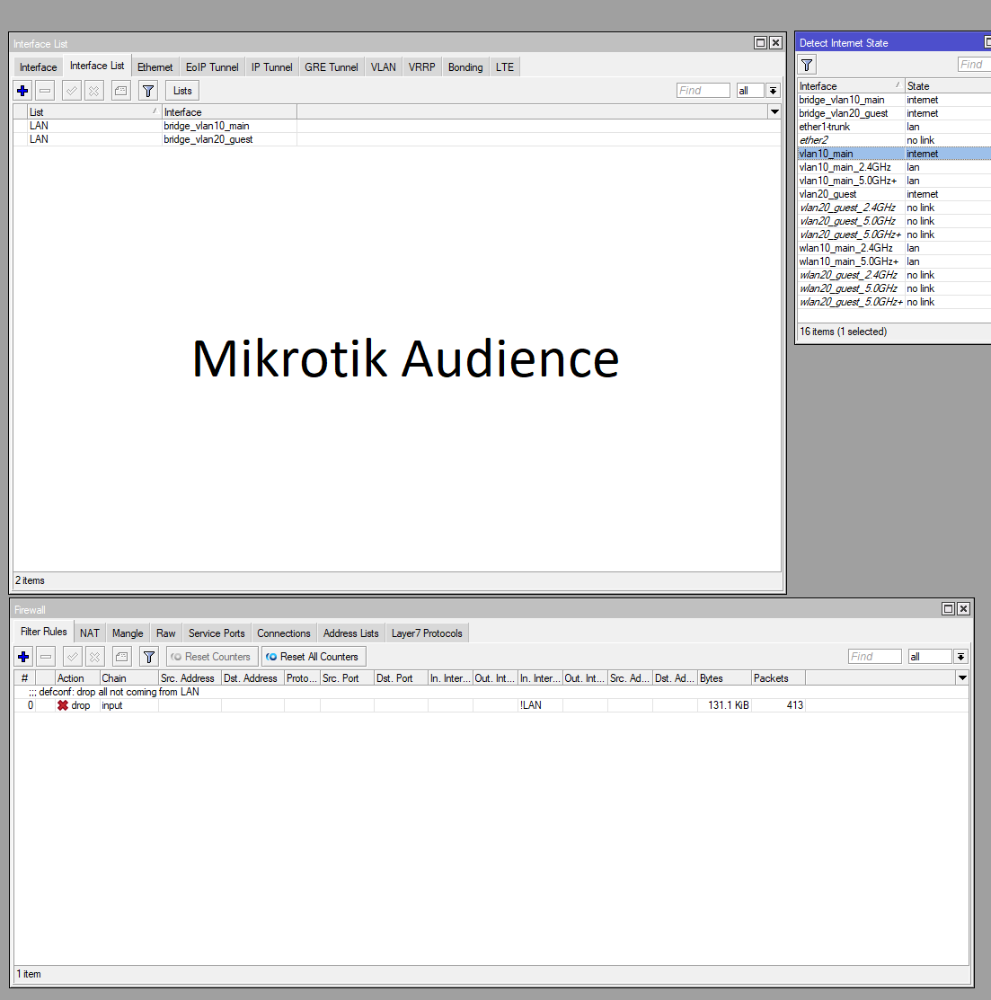Select ether1-trunk row in Detect Internet State
Image resolution: width=991 pixels, height=1000 pixels.
[894, 127]
